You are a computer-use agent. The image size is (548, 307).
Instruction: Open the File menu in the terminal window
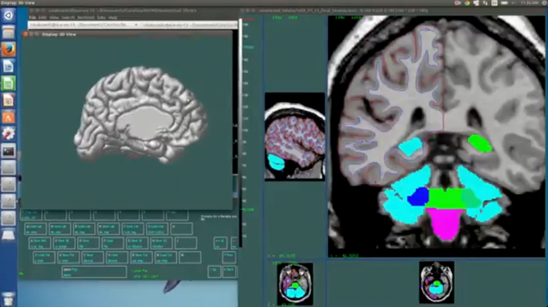click(x=33, y=18)
